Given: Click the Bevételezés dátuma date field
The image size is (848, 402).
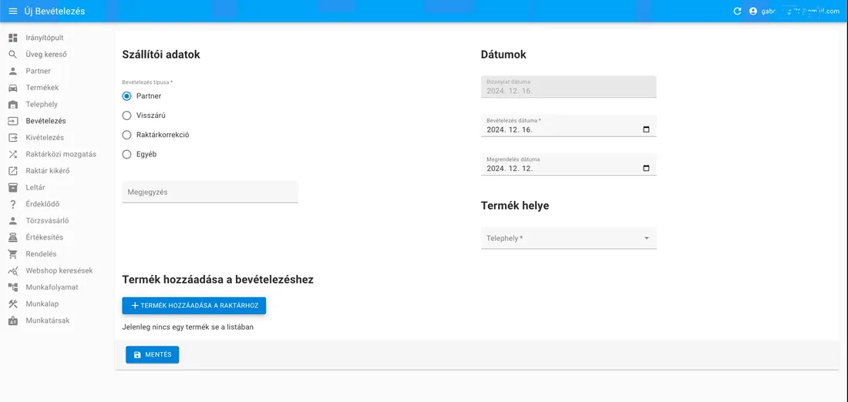Looking at the screenshot, I should (x=568, y=126).
